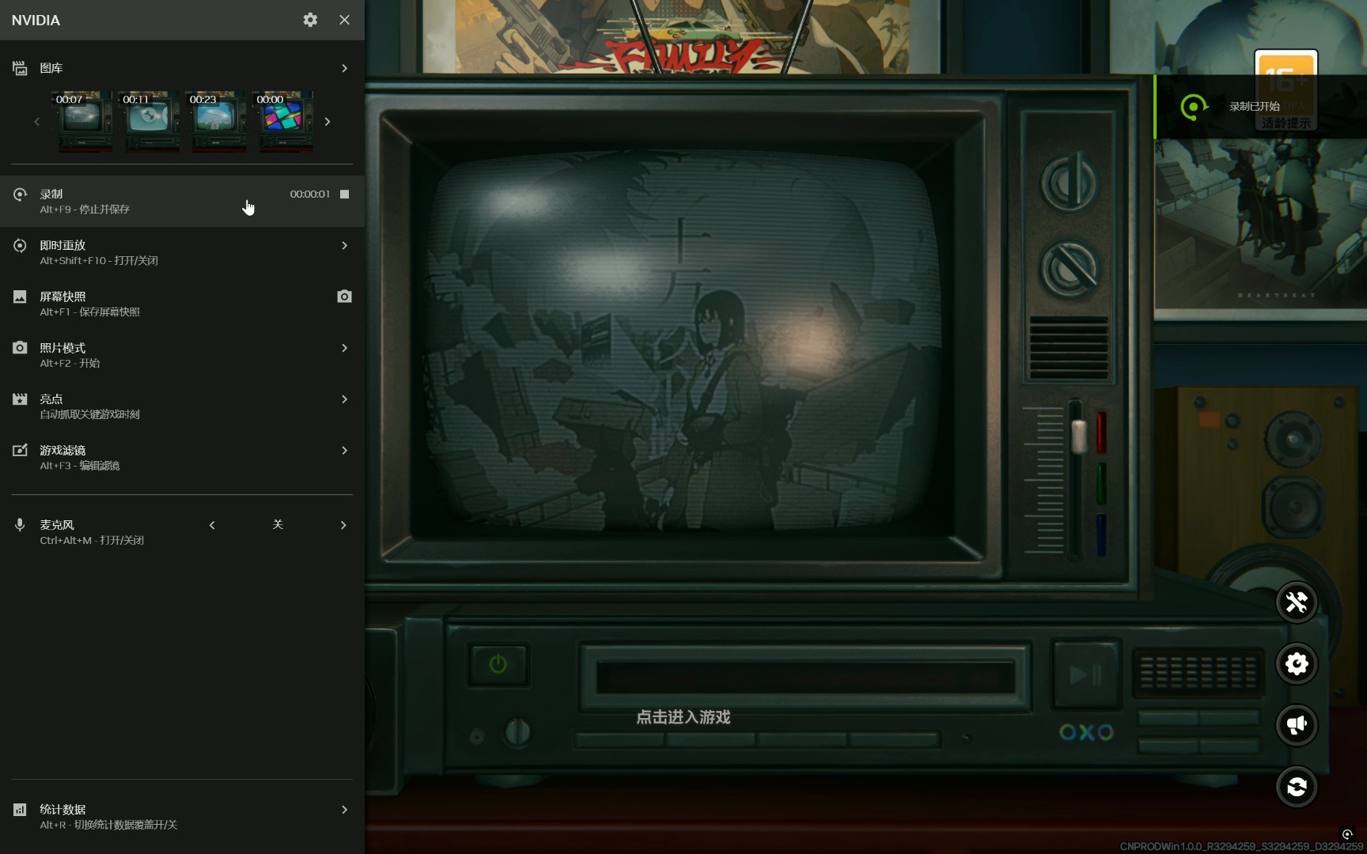The width and height of the screenshot is (1367, 854).
Task: Switch microphone mode with right arrow
Action: pos(343,525)
